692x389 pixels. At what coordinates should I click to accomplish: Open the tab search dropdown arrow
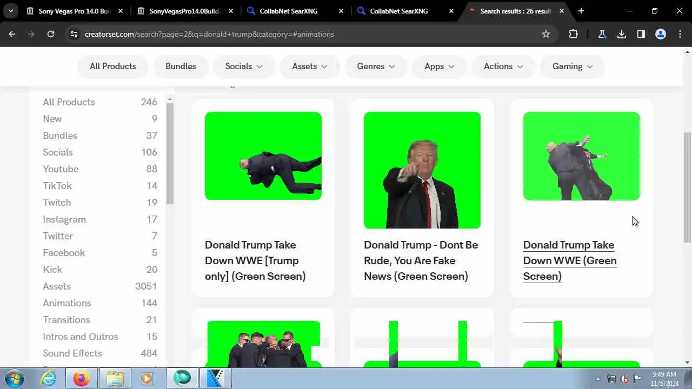(x=10, y=11)
